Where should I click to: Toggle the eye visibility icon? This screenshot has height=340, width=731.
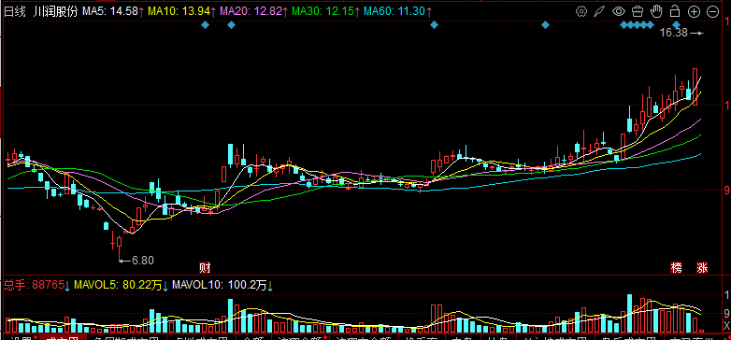(619, 11)
